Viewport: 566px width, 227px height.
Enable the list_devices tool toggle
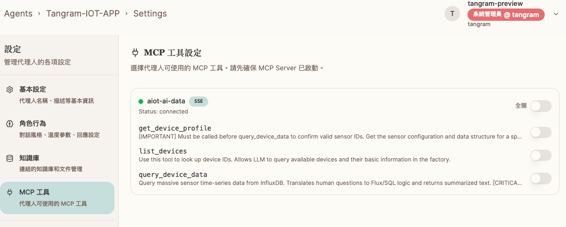click(540, 155)
